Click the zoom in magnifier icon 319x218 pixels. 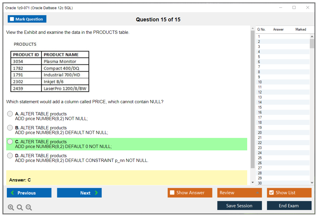tap(11, 208)
